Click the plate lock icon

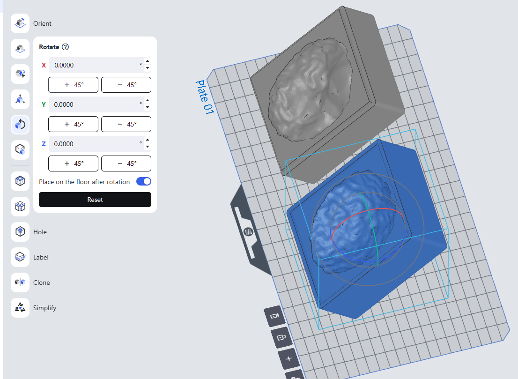[281, 337]
